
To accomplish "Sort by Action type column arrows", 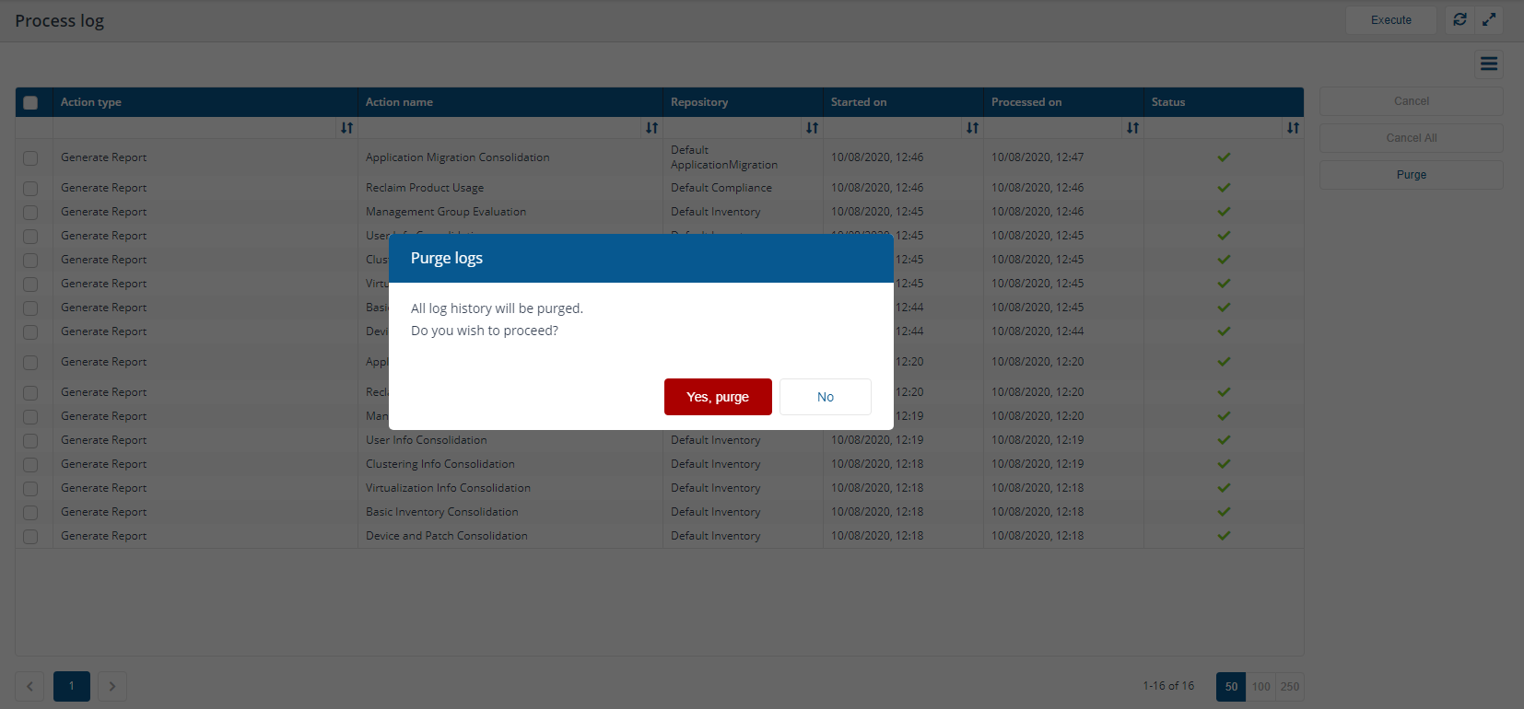I will click(x=346, y=128).
